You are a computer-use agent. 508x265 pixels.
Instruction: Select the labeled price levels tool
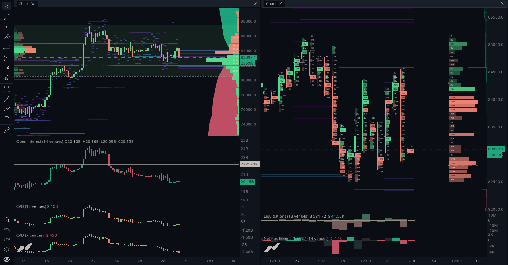tap(7, 58)
